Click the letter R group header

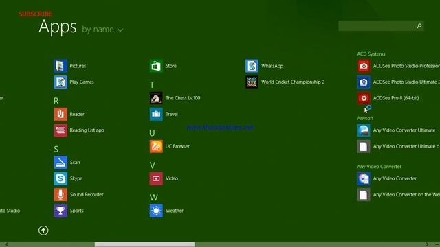tap(56, 101)
